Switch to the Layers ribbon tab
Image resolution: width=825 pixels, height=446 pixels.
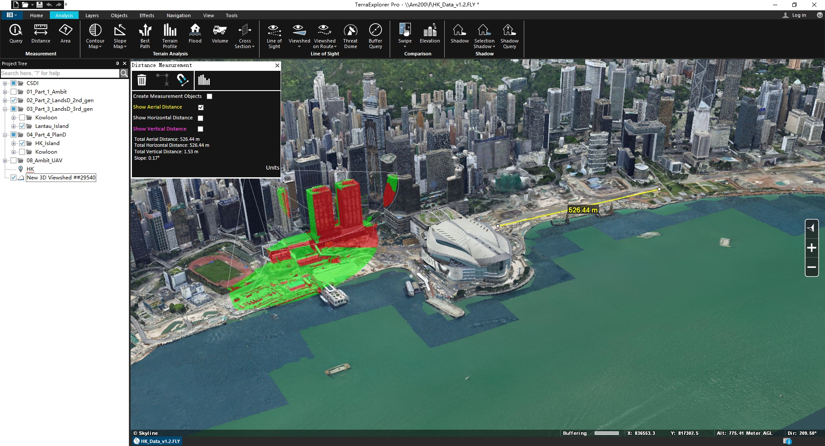coord(92,15)
